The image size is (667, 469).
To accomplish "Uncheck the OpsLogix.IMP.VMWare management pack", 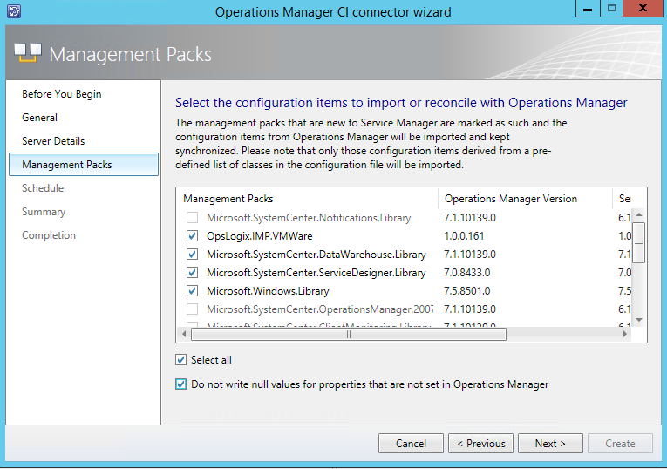I will (192, 236).
